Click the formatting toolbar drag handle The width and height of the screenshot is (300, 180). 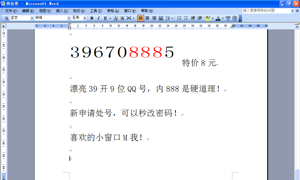pyautogui.click(x=2, y=18)
